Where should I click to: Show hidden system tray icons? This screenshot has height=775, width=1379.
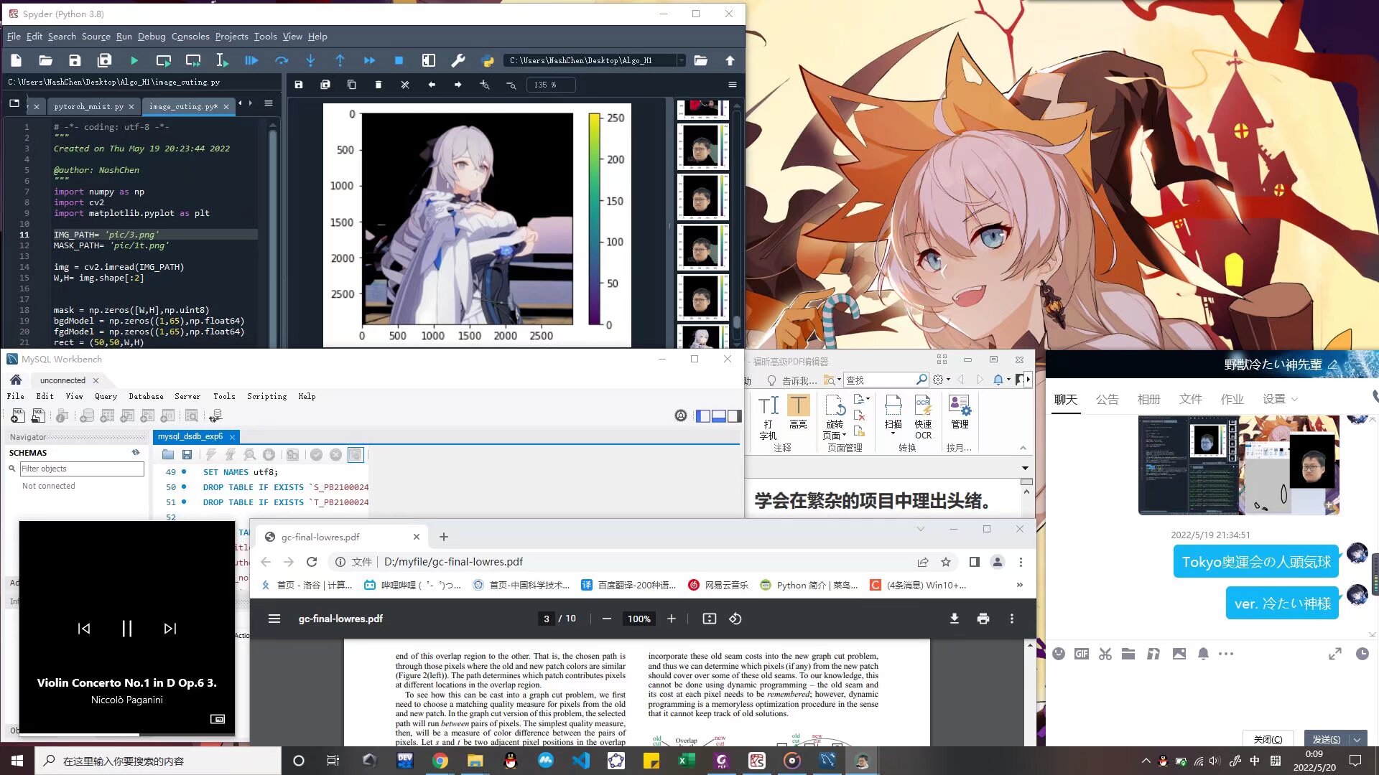coord(1146,761)
